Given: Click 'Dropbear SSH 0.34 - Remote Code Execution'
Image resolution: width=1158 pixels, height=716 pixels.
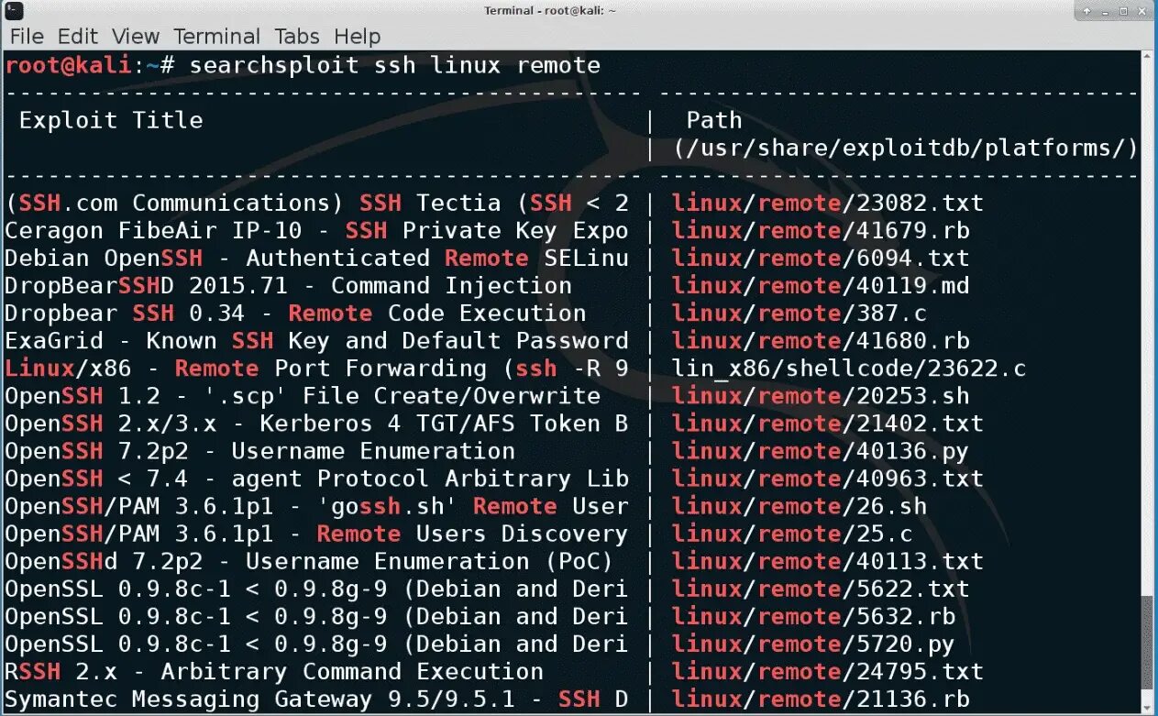Looking at the screenshot, I should point(295,314).
